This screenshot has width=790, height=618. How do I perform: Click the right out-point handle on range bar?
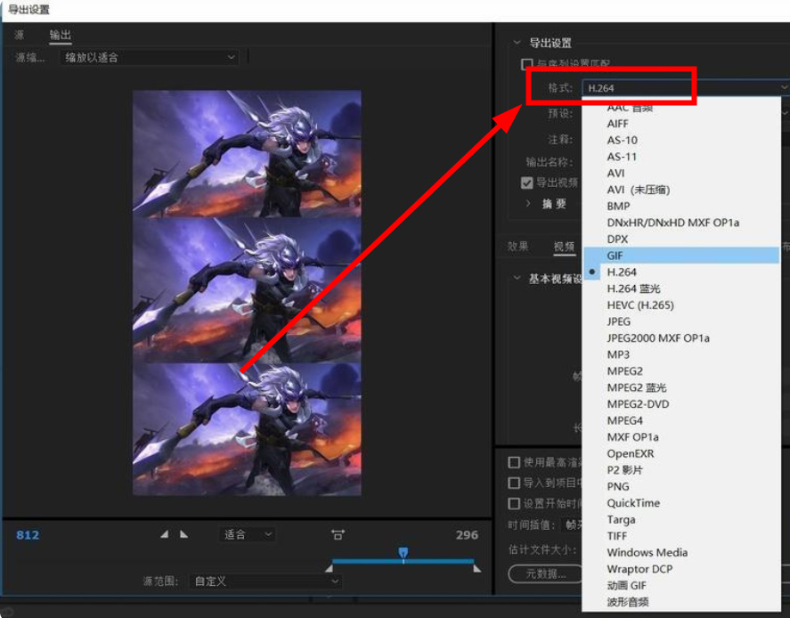[476, 568]
